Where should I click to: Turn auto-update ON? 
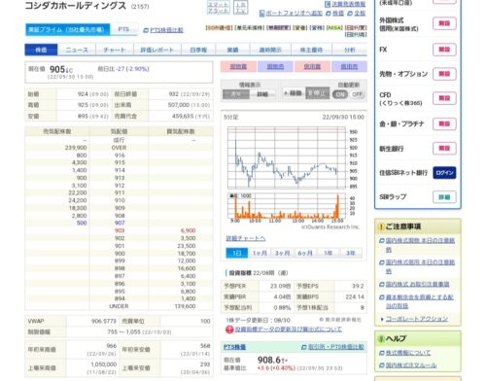(340, 94)
